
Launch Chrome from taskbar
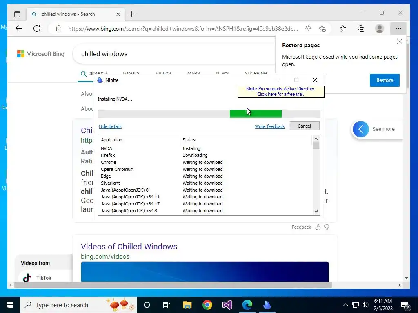207,305
